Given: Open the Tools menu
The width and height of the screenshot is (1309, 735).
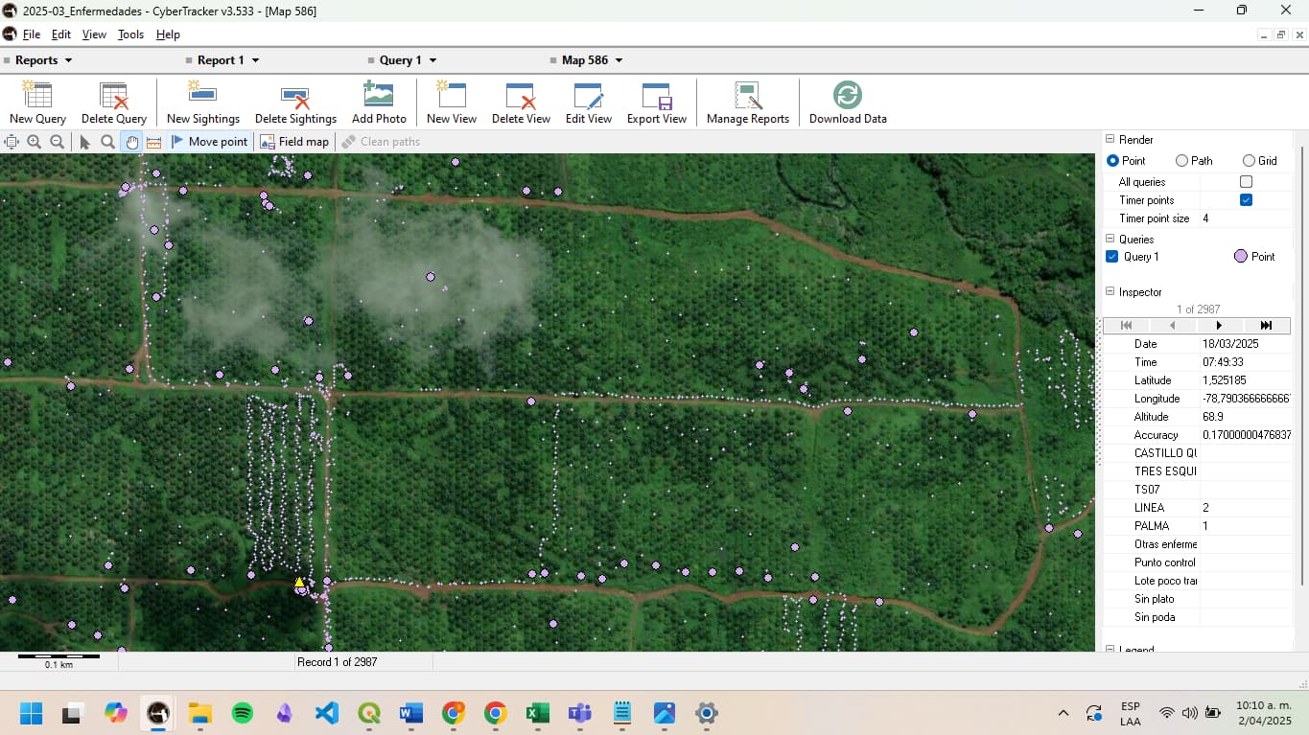Looking at the screenshot, I should pos(130,34).
